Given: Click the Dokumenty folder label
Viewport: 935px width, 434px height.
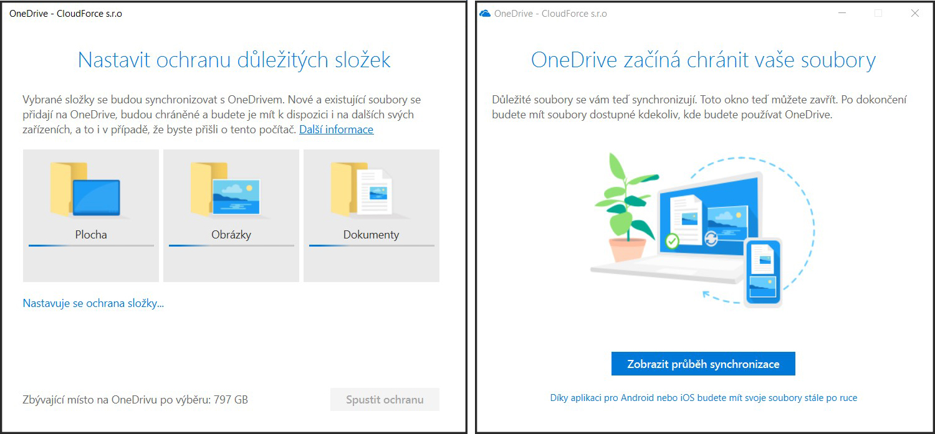Looking at the screenshot, I should pyautogui.click(x=372, y=235).
